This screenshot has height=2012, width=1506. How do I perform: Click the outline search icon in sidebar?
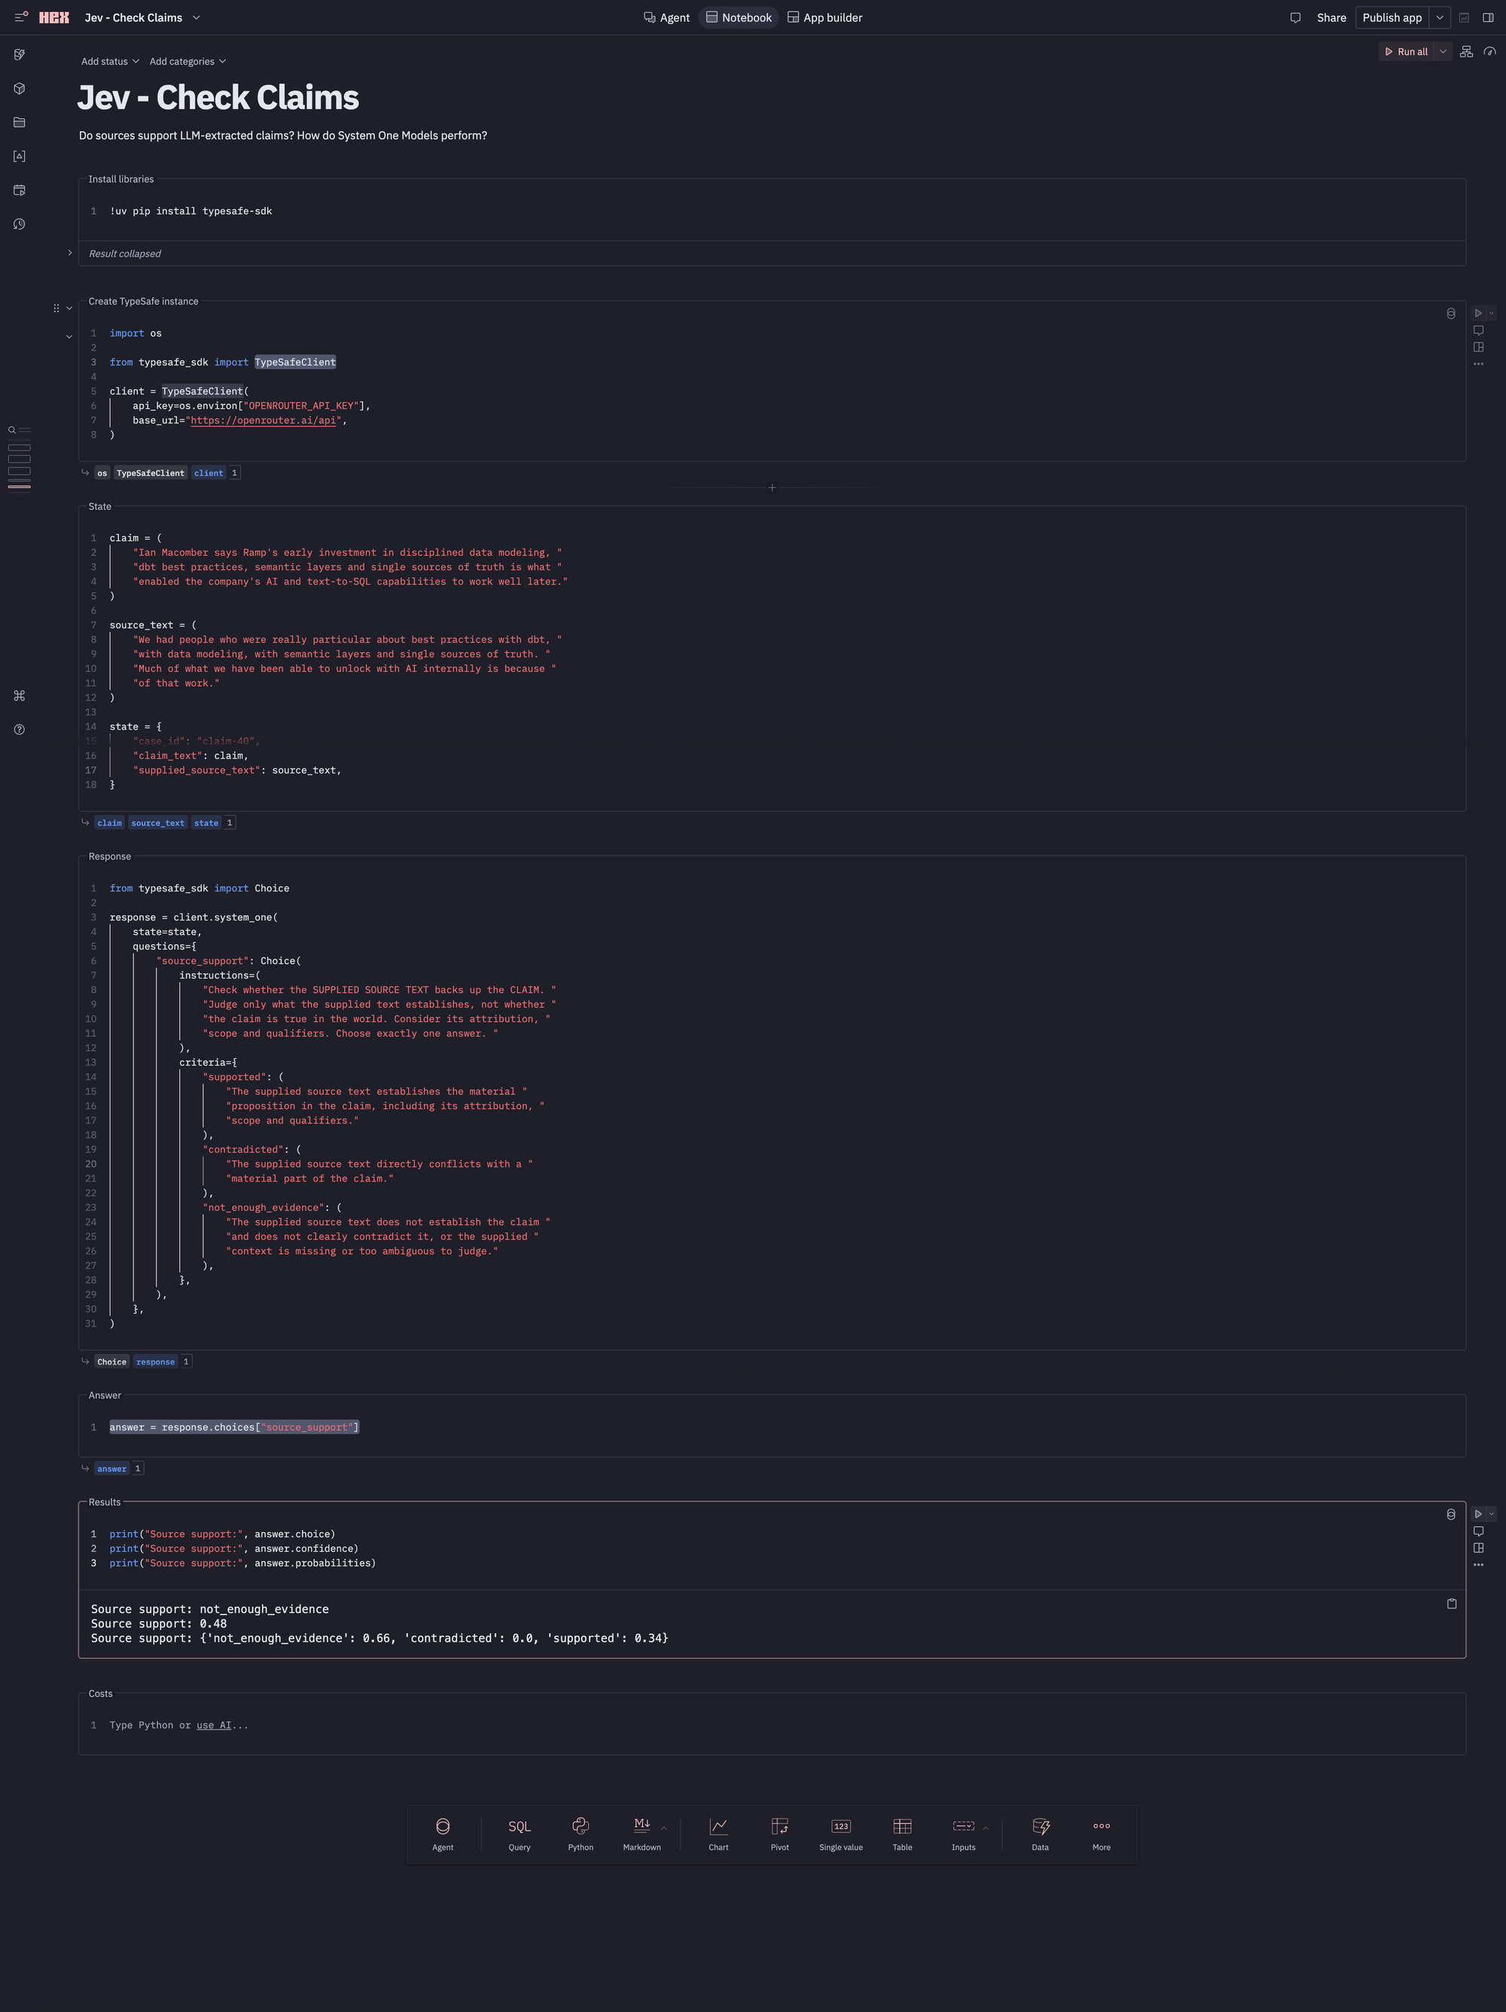pyautogui.click(x=12, y=430)
